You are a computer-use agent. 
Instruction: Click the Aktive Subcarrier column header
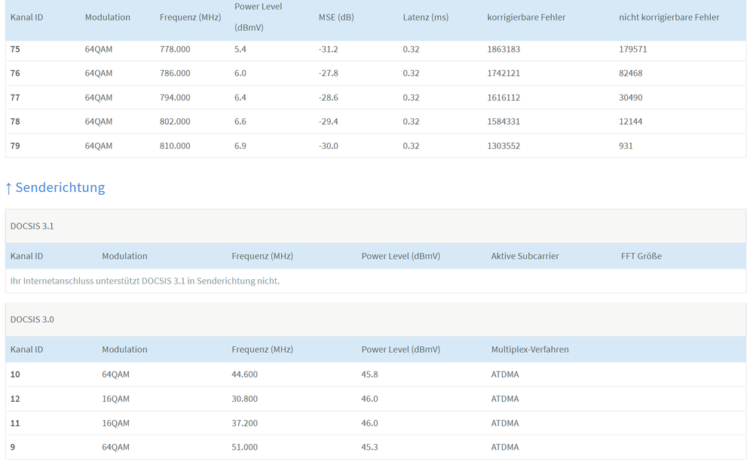[525, 256]
